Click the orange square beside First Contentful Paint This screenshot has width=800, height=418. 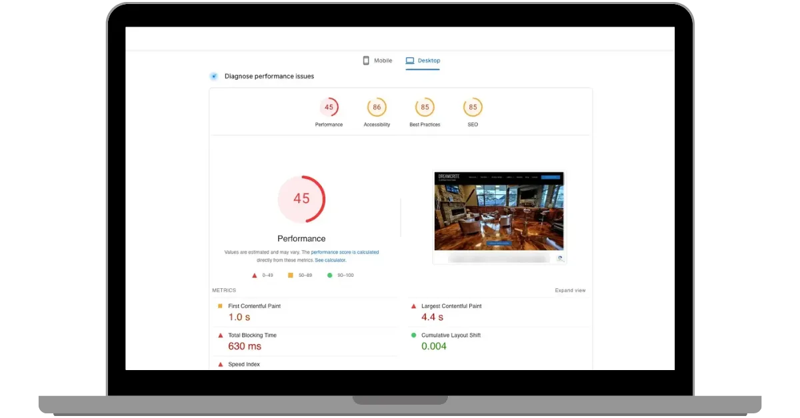click(220, 306)
